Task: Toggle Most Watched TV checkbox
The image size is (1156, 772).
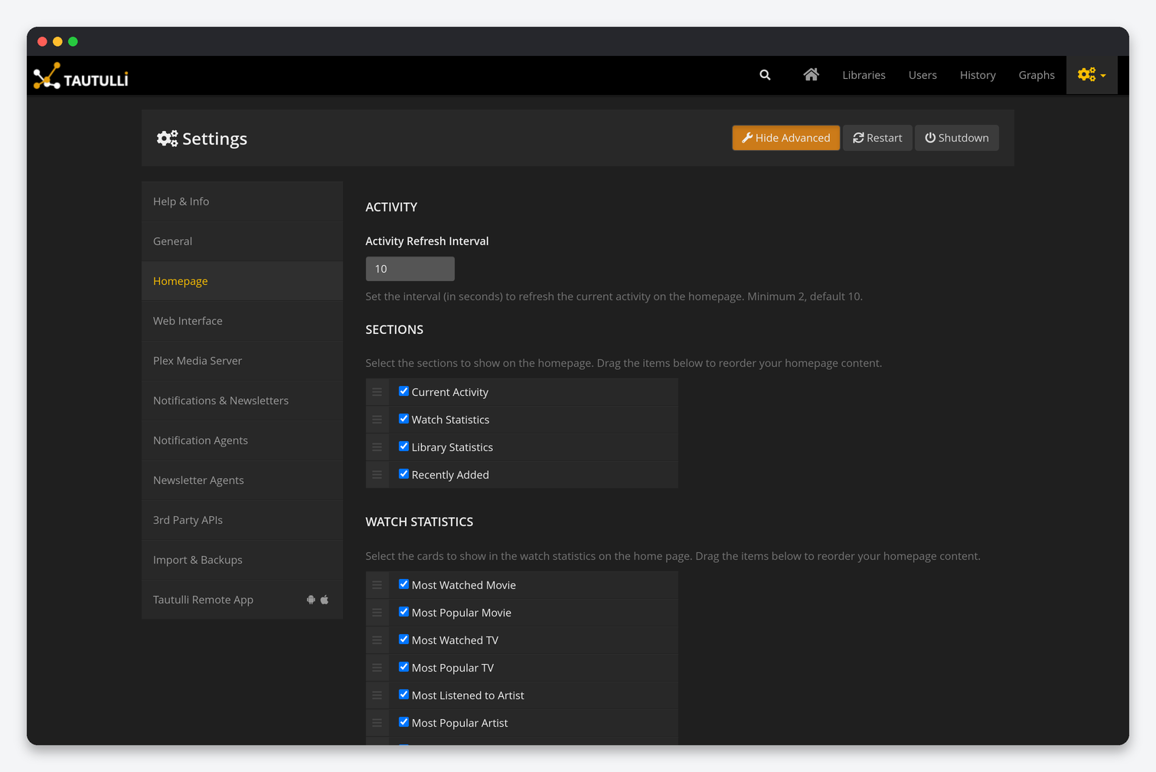Action: [x=403, y=640]
